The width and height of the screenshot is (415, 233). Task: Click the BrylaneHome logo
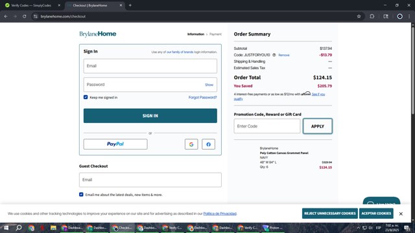[98, 34]
